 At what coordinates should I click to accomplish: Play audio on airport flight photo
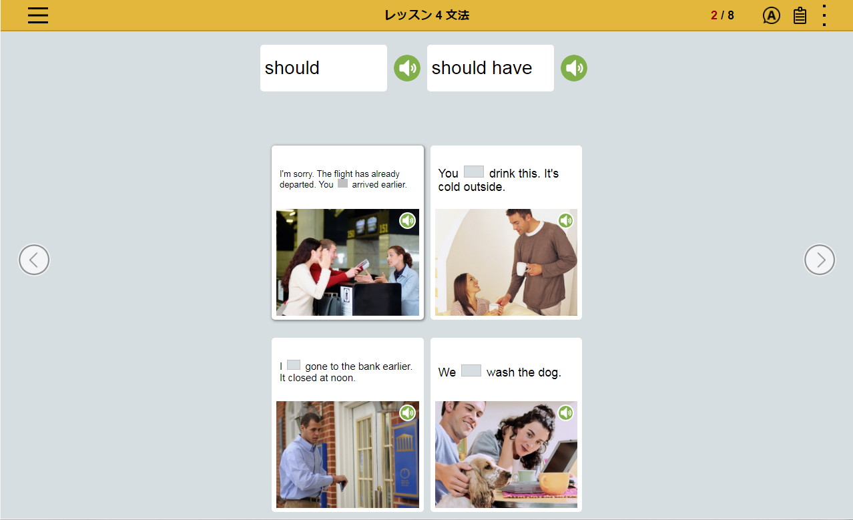pyautogui.click(x=408, y=220)
